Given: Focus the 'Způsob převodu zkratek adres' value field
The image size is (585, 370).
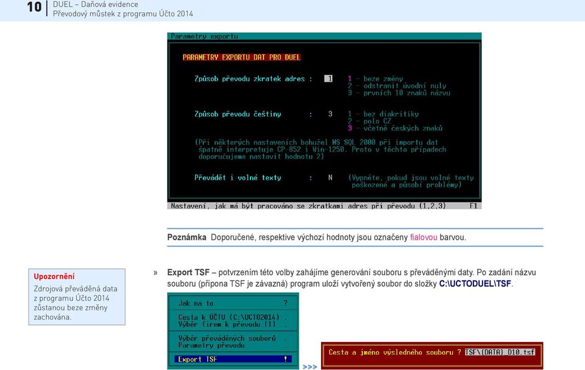Looking at the screenshot, I should (x=328, y=79).
